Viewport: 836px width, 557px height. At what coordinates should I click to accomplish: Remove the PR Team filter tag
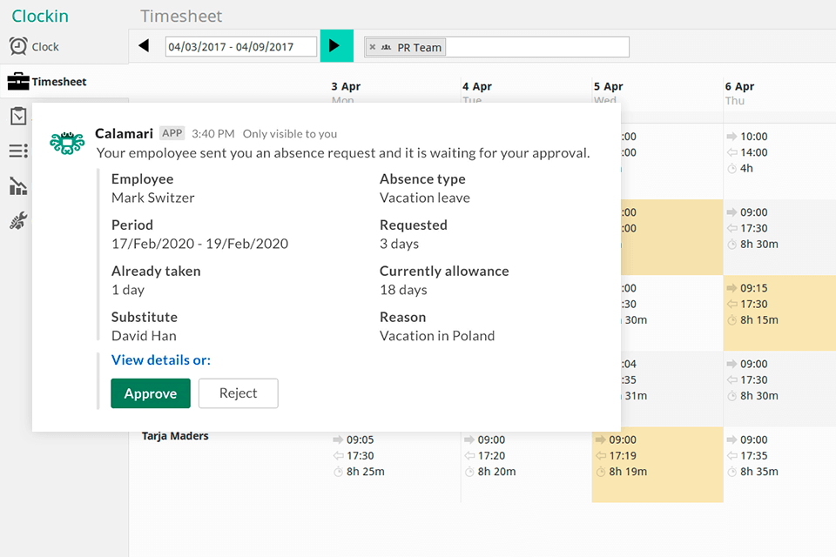(x=372, y=47)
